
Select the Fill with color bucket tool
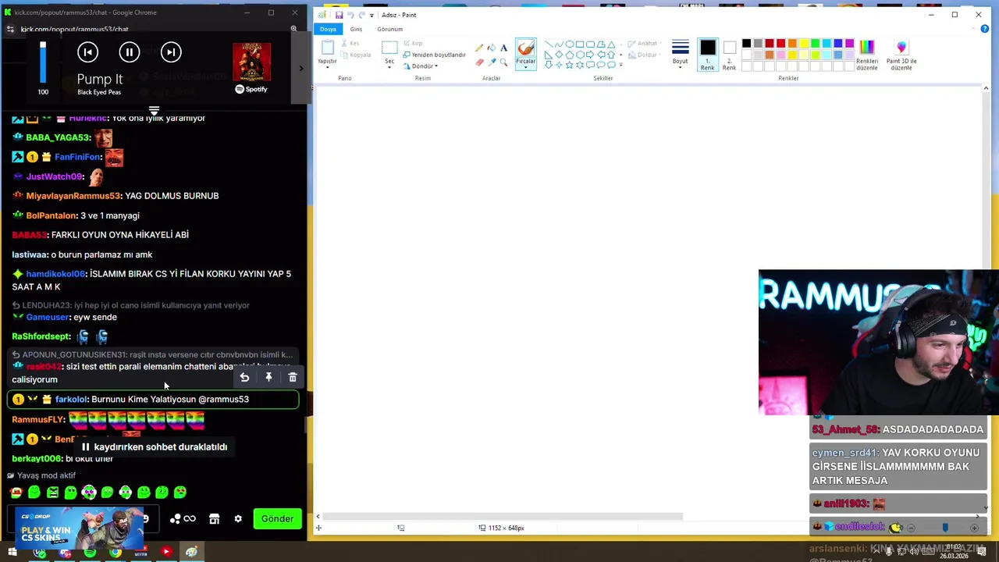click(492, 48)
